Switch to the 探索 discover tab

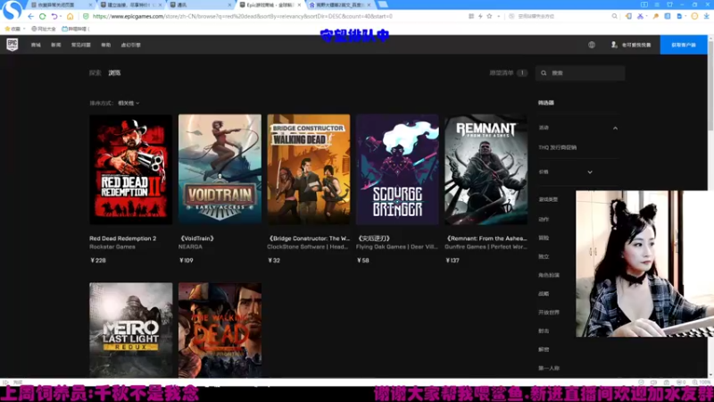(x=95, y=73)
